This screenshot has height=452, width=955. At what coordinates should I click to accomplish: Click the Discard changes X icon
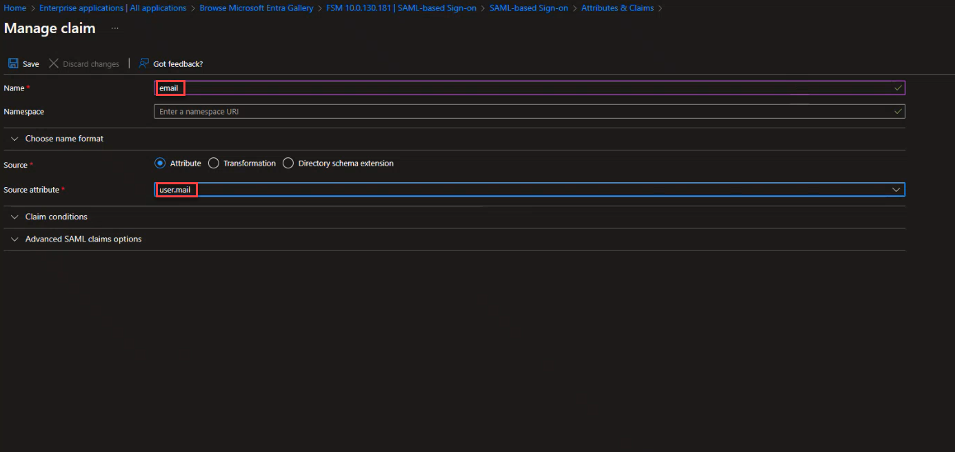pos(54,63)
